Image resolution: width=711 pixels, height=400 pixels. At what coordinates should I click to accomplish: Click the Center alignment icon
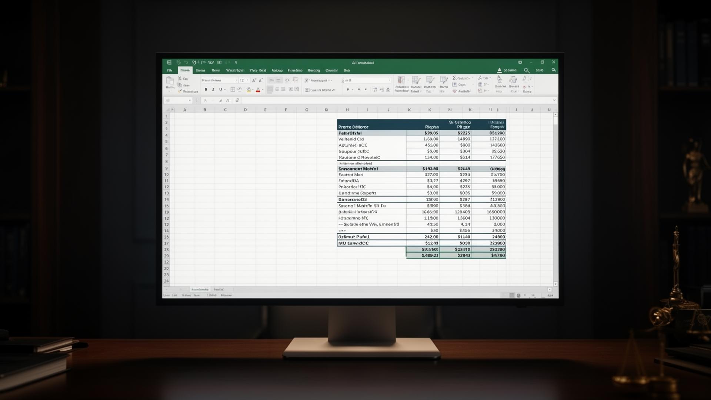pyautogui.click(x=277, y=90)
